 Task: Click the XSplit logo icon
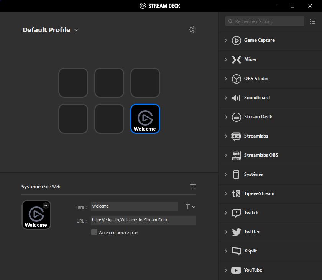point(237,251)
